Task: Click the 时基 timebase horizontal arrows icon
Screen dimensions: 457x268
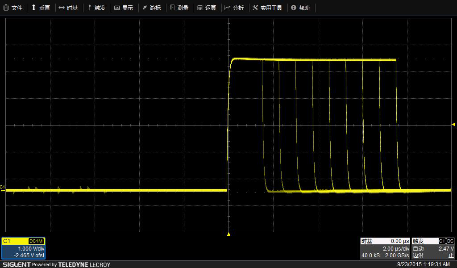Action: coord(61,8)
